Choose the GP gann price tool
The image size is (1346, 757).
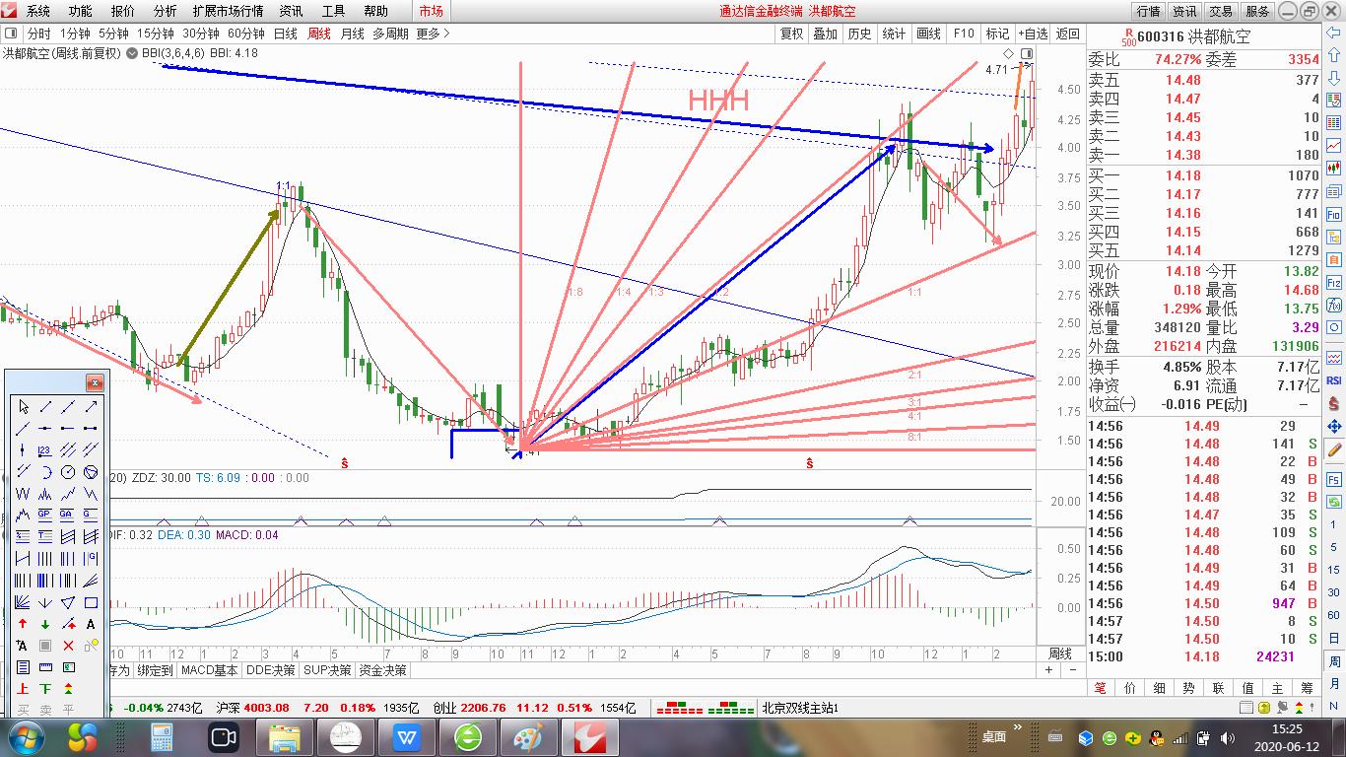tap(45, 516)
